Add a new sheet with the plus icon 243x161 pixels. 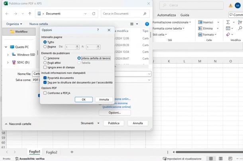(72, 152)
